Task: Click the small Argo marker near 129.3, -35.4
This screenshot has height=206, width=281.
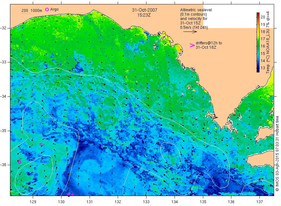Action: (41, 145)
